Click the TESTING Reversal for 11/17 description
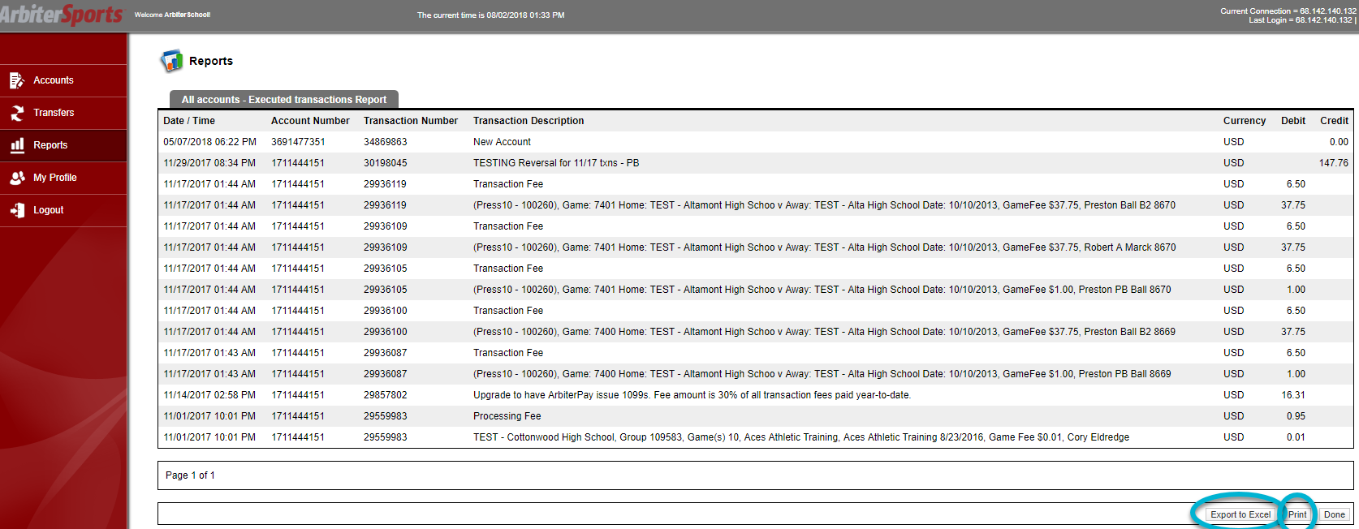The width and height of the screenshot is (1359, 529). [556, 163]
